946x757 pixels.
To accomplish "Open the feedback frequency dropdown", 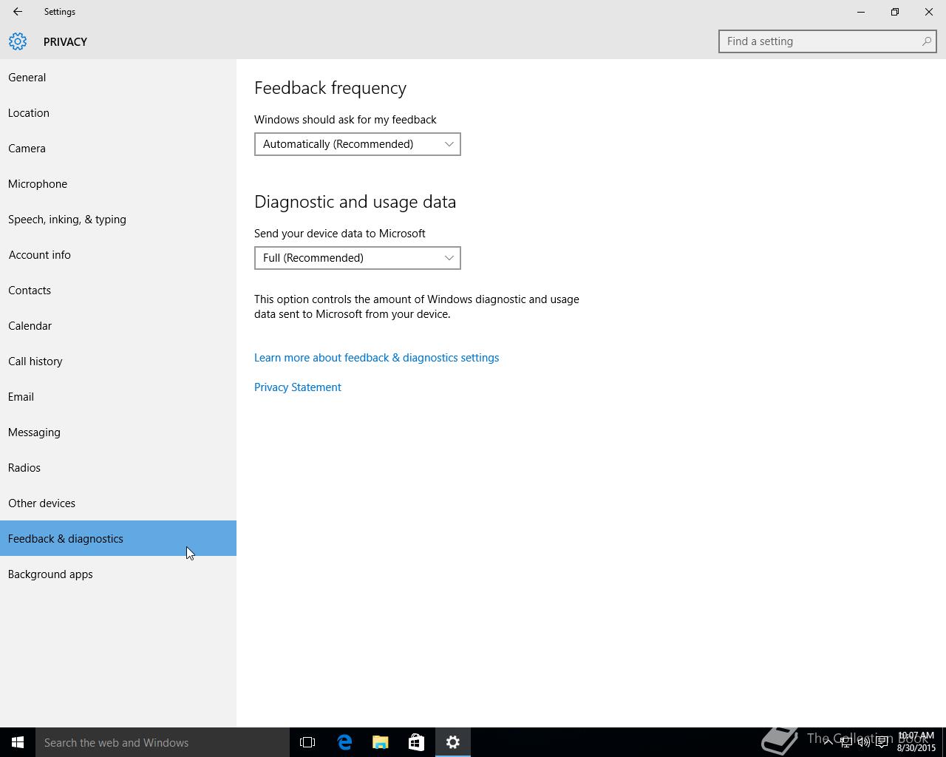I will coord(358,144).
